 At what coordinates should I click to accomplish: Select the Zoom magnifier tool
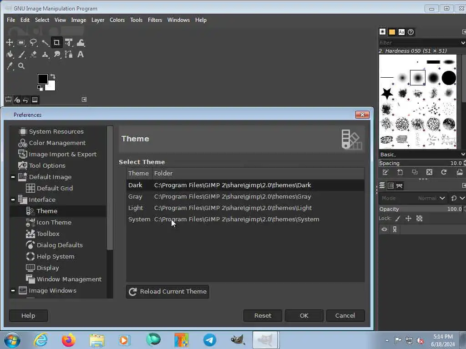(21, 66)
